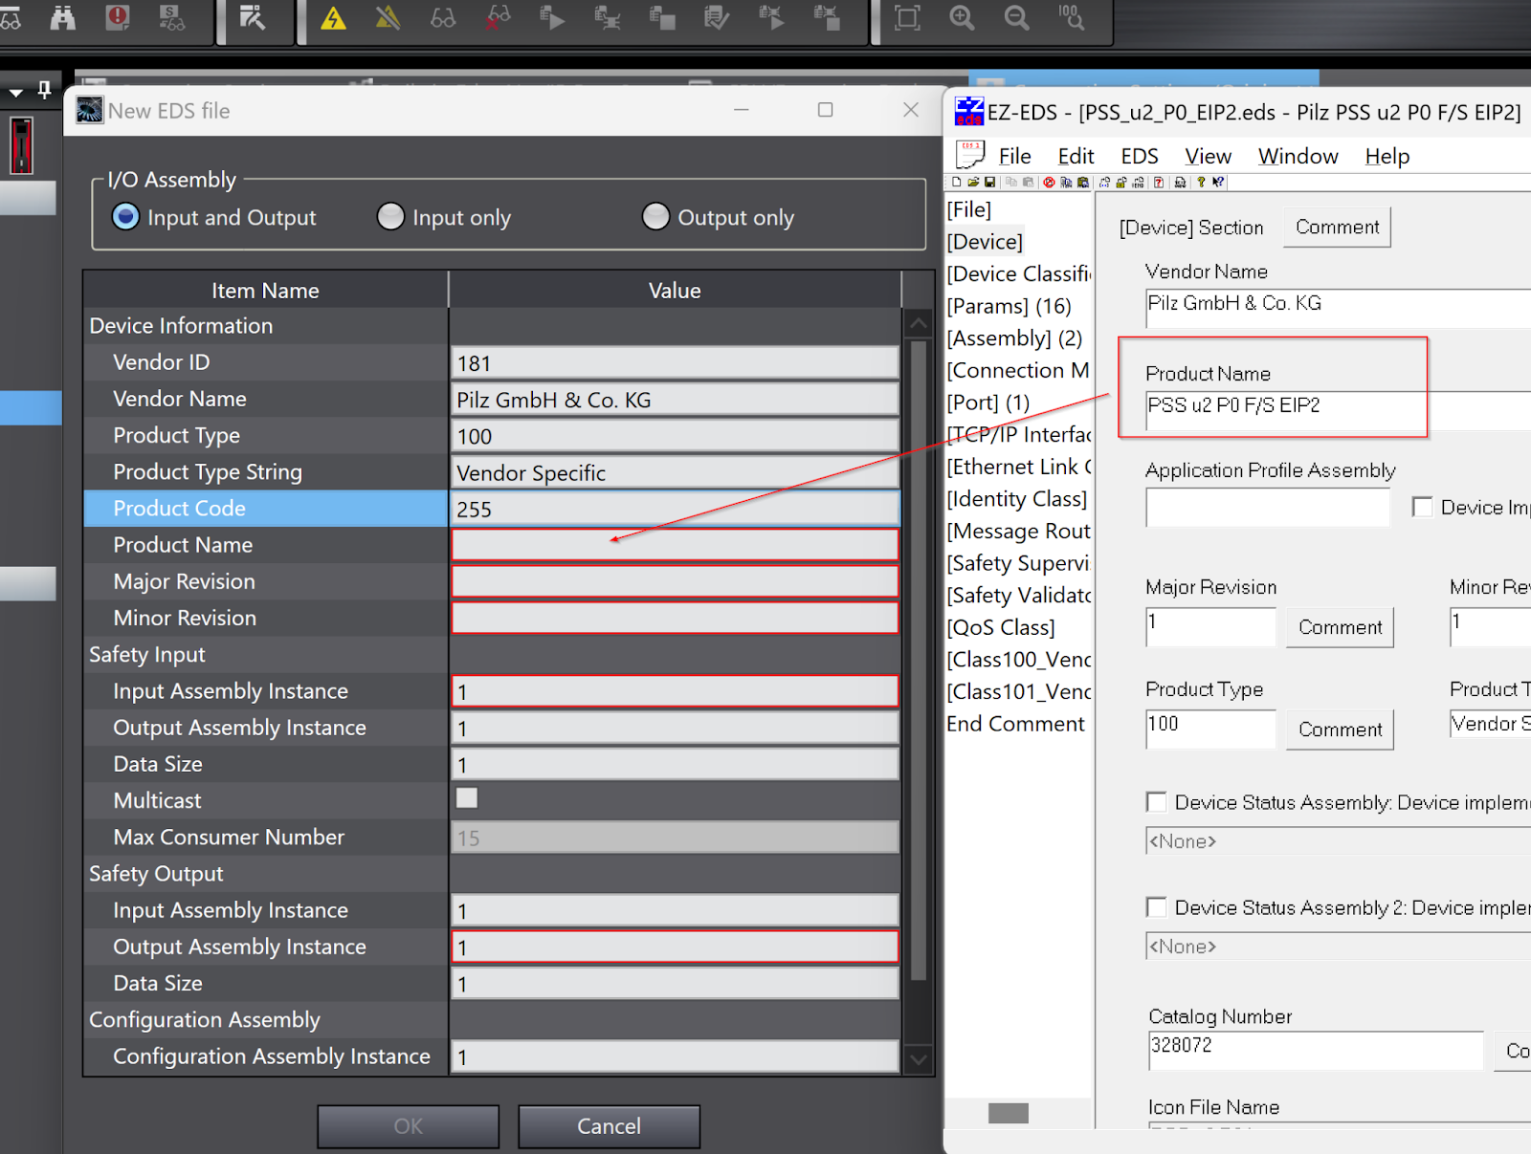Screen dimensions: 1531x1154
Task: Click the red exclamation error report icon
Action: (x=118, y=16)
